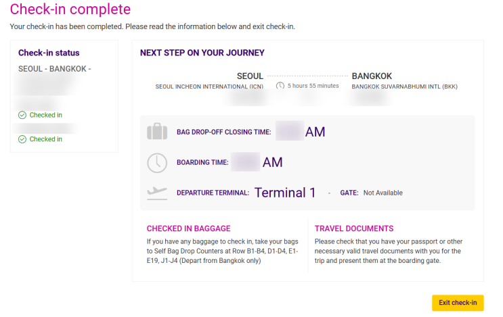The height and width of the screenshot is (317, 503).
Task: Click the second green Checked in checkmark
Action: pyautogui.click(x=22, y=139)
